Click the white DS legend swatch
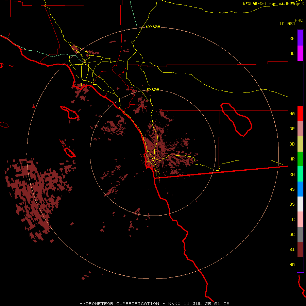The height and width of the screenshot is (306, 306). point(300,204)
